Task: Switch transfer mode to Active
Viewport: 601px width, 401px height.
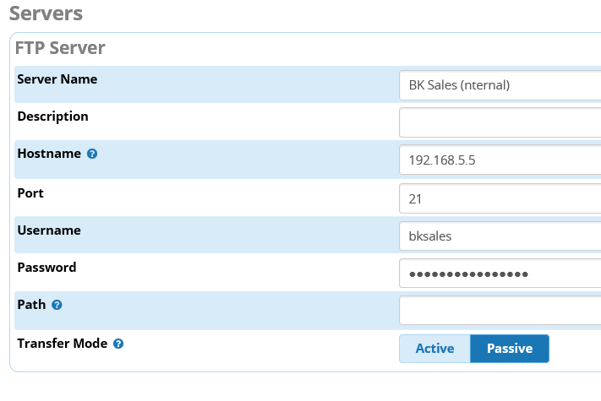Action: coord(434,349)
